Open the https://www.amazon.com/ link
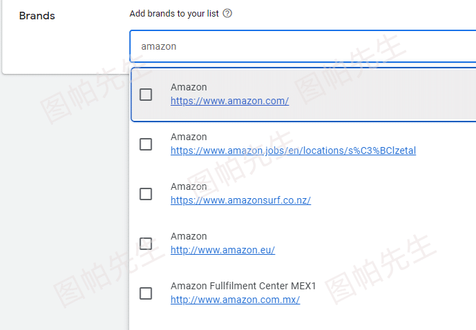The height and width of the screenshot is (330, 476). click(x=229, y=101)
